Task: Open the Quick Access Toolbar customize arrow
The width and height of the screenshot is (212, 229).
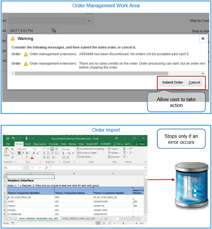Action: coord(33,138)
